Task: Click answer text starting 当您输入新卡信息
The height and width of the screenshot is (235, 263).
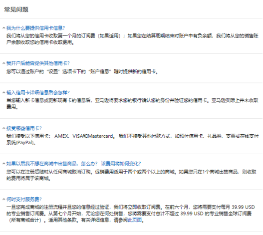Action: pos(132,103)
